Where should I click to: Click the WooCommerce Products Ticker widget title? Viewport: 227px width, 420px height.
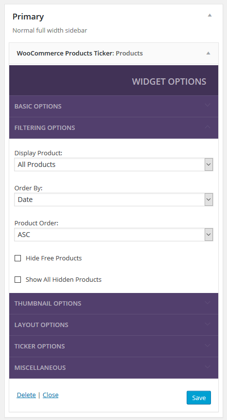[x=80, y=54]
